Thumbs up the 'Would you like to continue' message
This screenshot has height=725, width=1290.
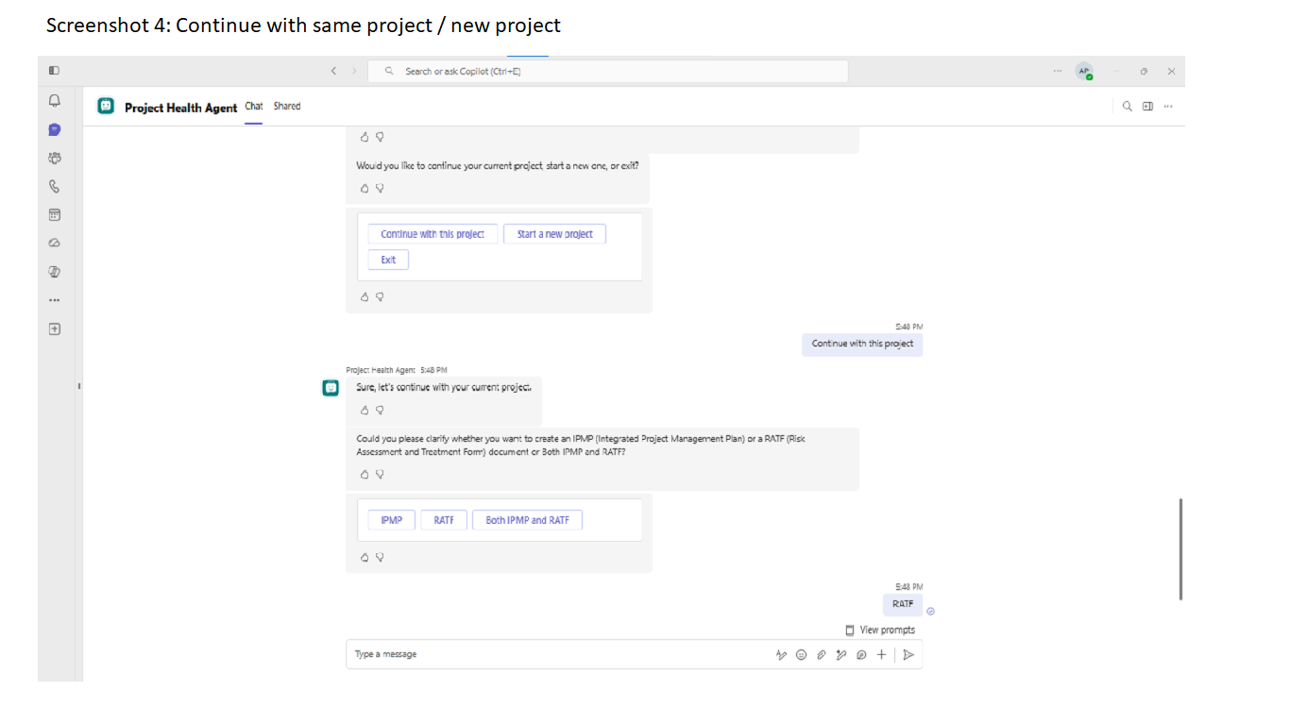click(x=365, y=188)
